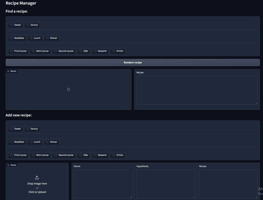The image size is (263, 200).
Task: Select Drinks in the Add new recipe section
Action: pyautogui.click(x=114, y=155)
